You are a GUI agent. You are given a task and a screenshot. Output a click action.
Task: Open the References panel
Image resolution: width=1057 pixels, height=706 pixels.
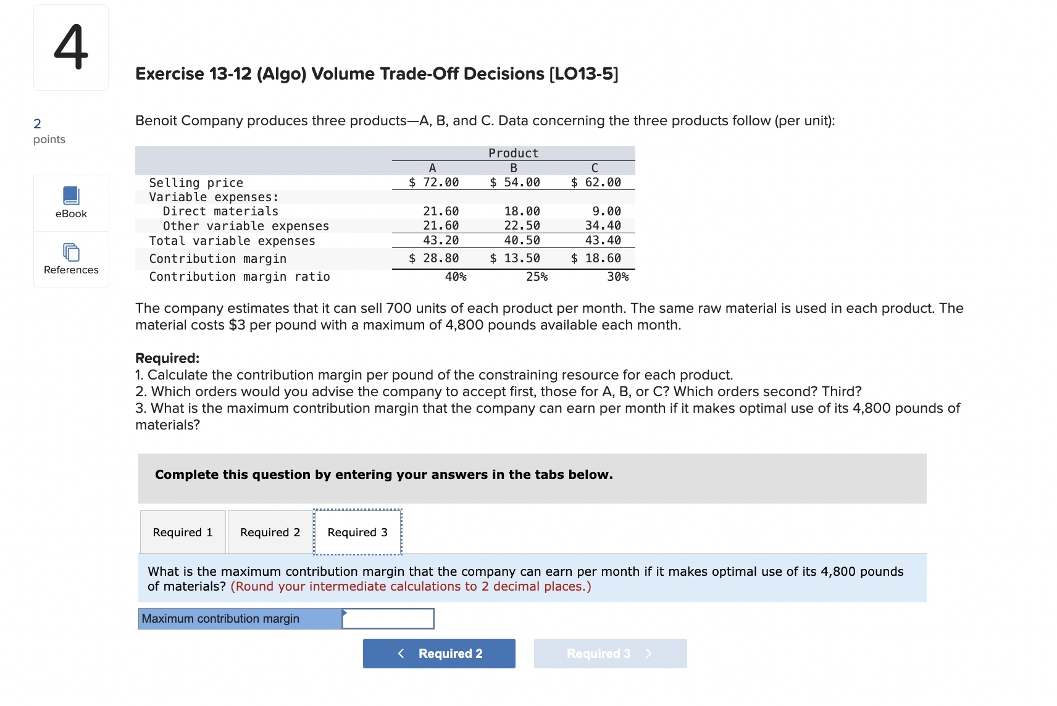(x=70, y=260)
